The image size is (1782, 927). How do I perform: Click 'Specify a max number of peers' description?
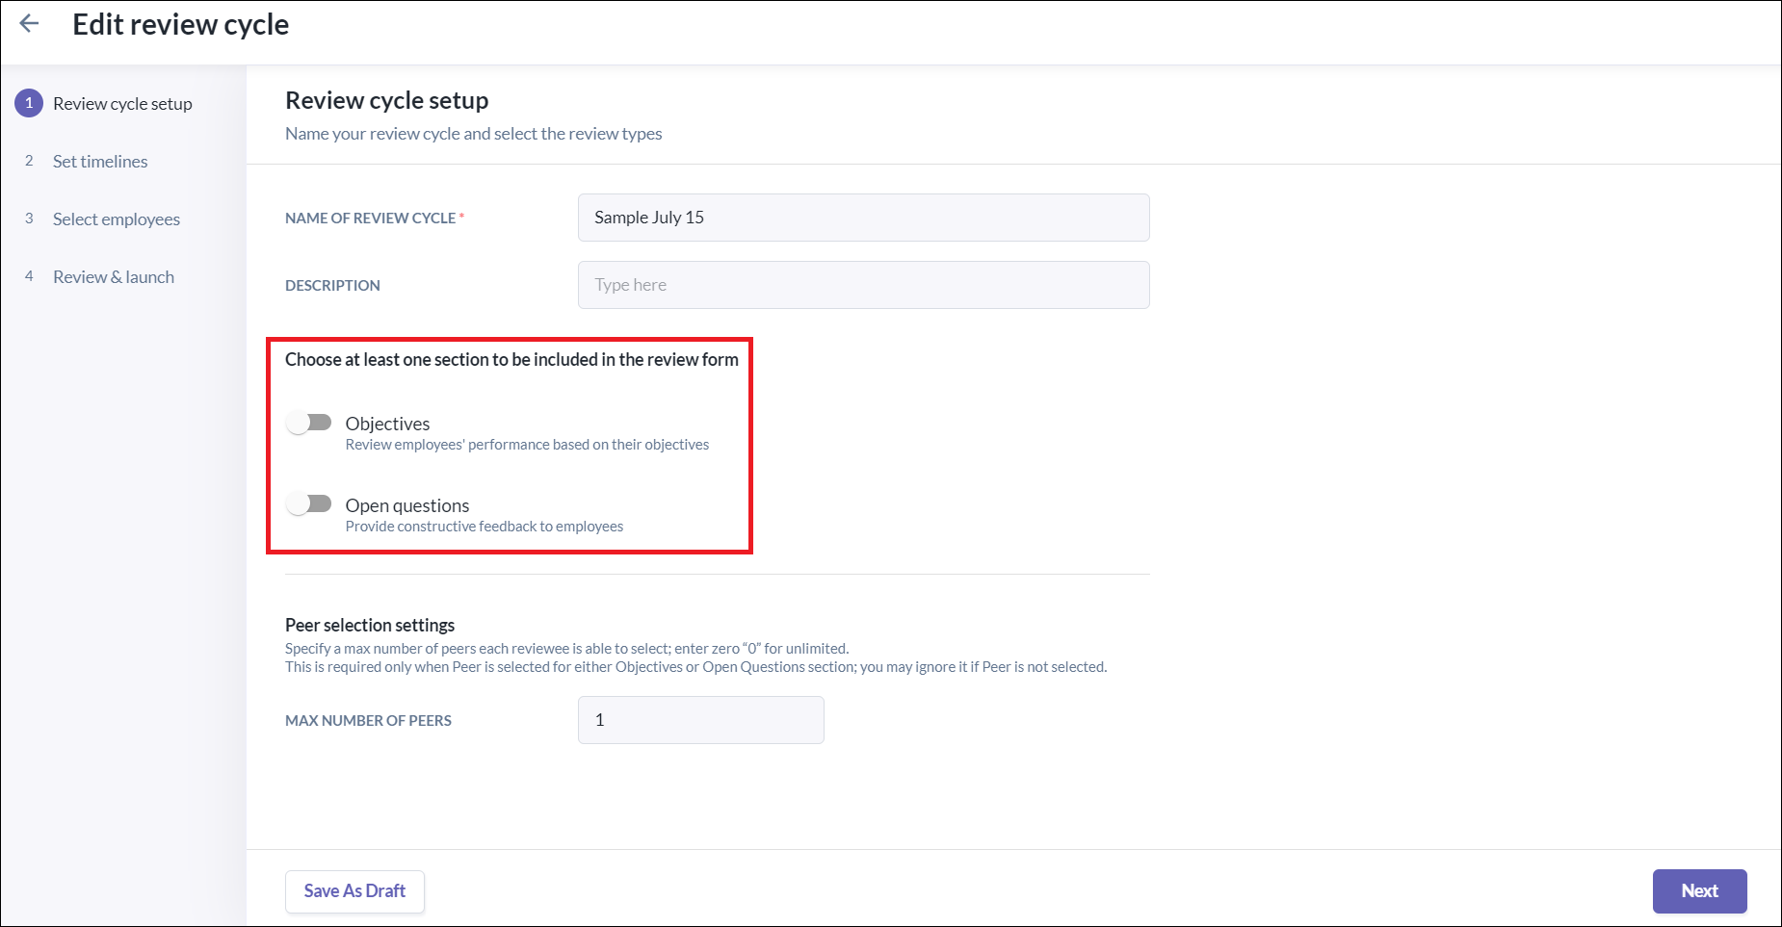566,649
